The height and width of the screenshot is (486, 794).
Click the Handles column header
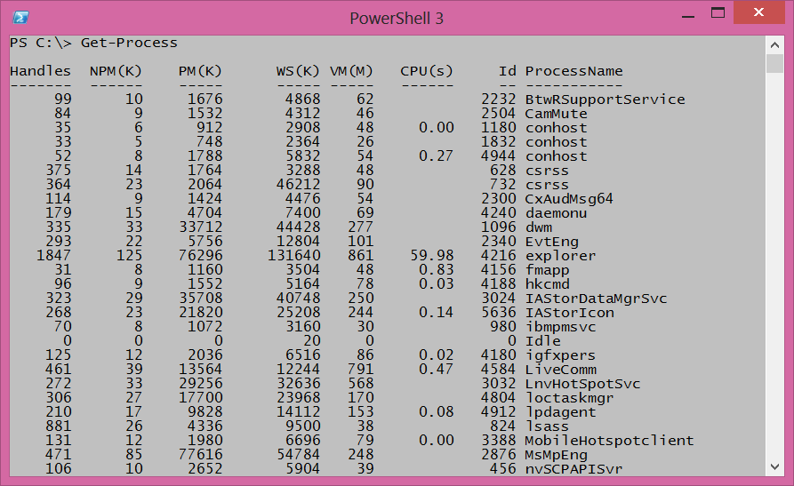(40, 71)
